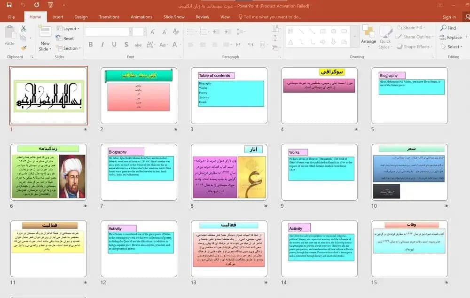Switch to the Transitions tab
The width and height of the screenshot is (470, 298).
click(109, 17)
